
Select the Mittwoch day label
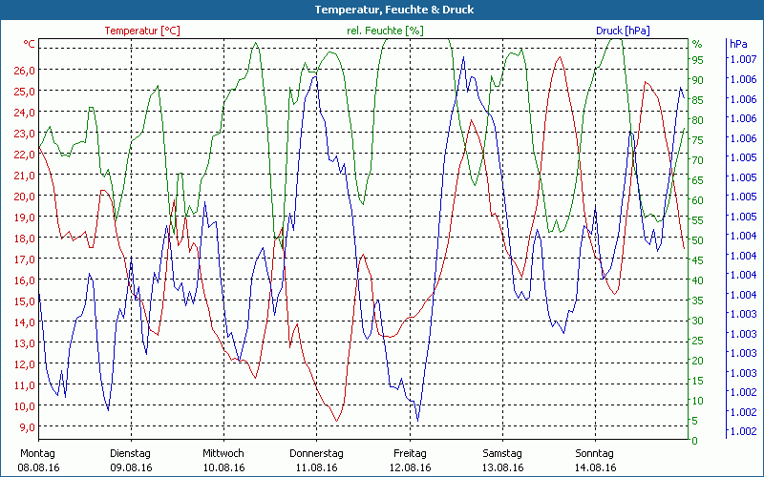[x=223, y=453]
